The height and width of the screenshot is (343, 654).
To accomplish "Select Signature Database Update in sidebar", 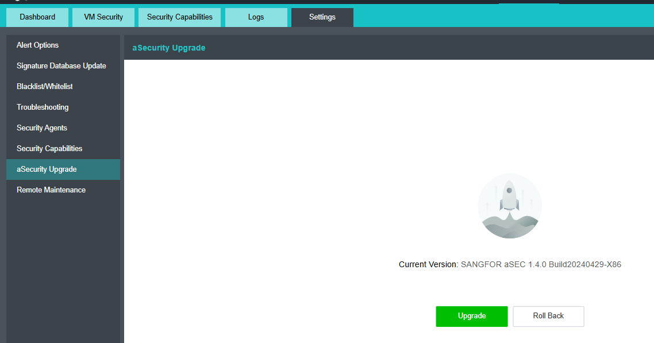I will click(x=61, y=66).
